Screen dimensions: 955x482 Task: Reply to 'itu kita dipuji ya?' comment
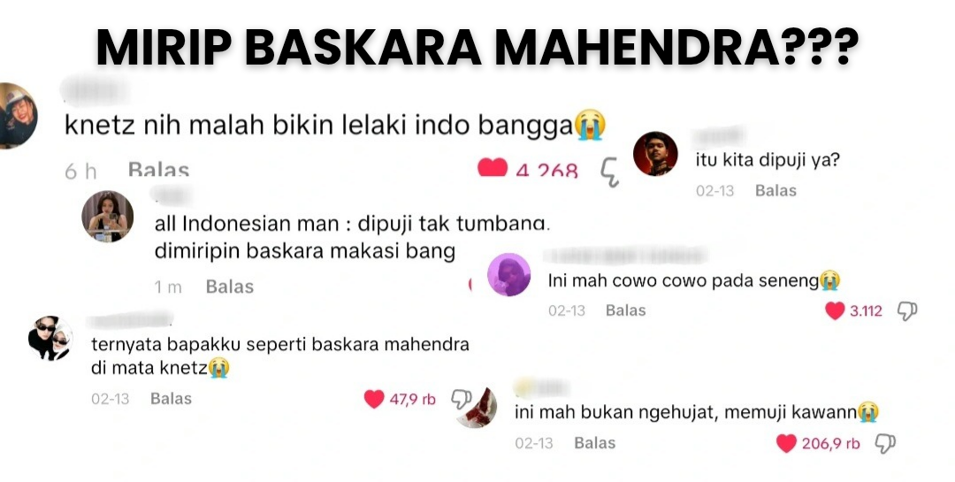pos(775,191)
